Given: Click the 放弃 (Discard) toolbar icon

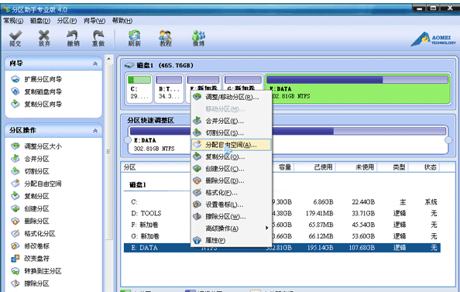Looking at the screenshot, I should point(44,39).
